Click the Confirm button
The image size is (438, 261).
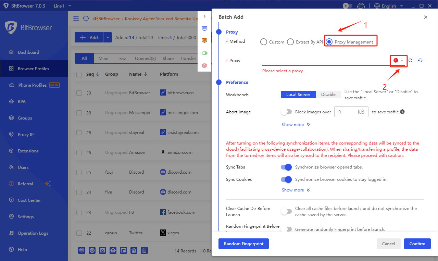click(x=417, y=244)
